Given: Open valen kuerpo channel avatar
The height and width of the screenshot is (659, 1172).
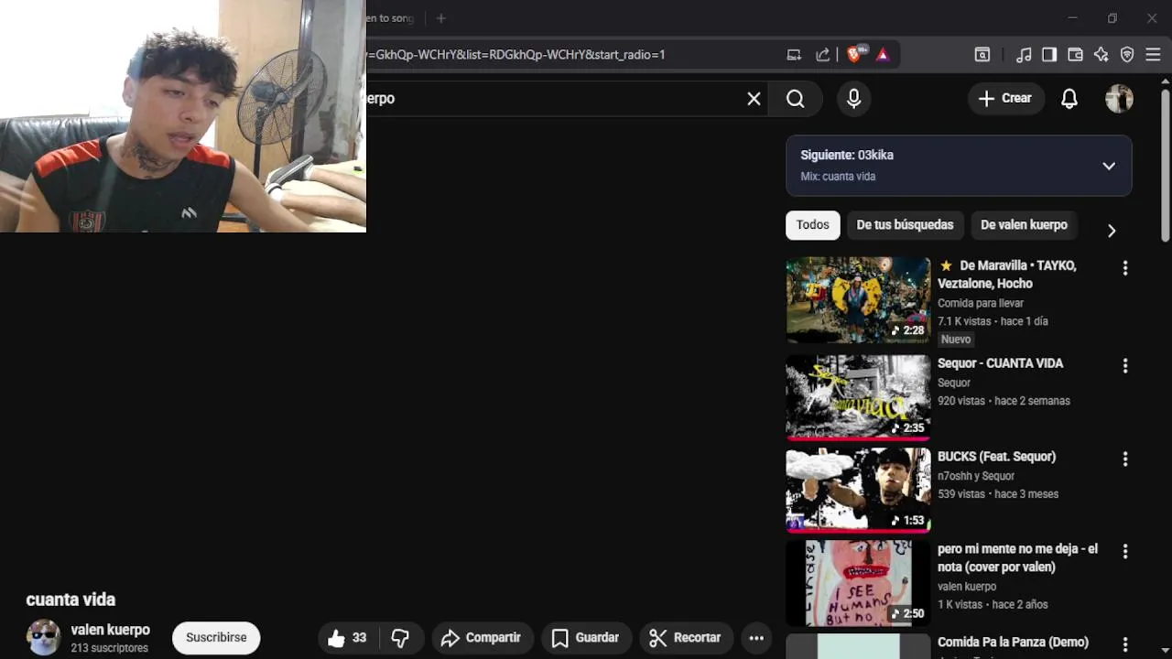Looking at the screenshot, I should 43,637.
